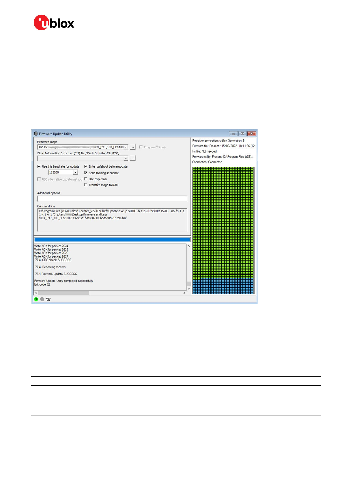
Task: Click the 'Firmware image' field label
Action: click(47, 142)
